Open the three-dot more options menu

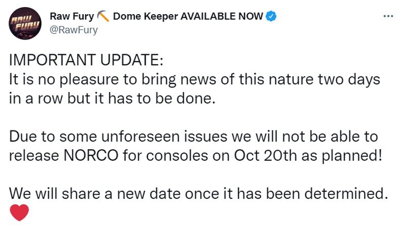pos(388,16)
